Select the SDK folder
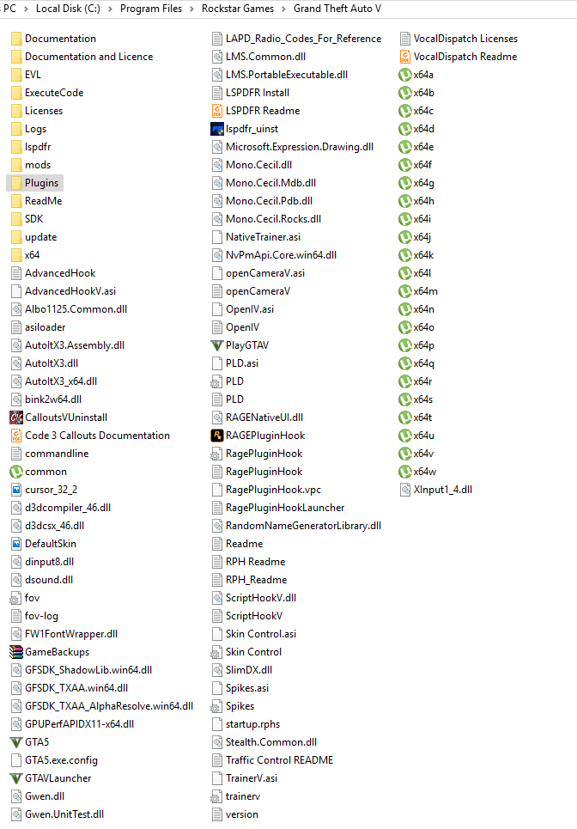 point(27,219)
